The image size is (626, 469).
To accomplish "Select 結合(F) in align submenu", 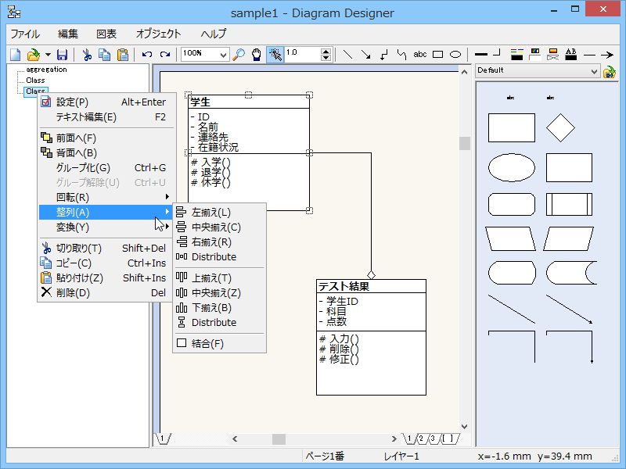I will click(x=220, y=343).
